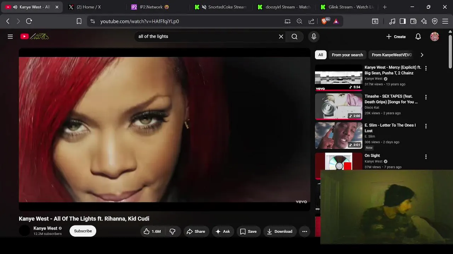453x254 pixels.
Task: Toggle the browser sidebar panel
Action: point(403,21)
